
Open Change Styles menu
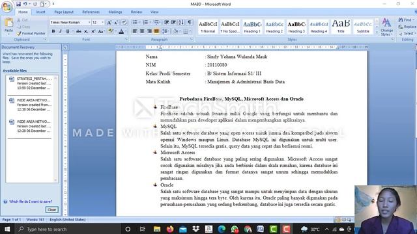tap(386, 27)
